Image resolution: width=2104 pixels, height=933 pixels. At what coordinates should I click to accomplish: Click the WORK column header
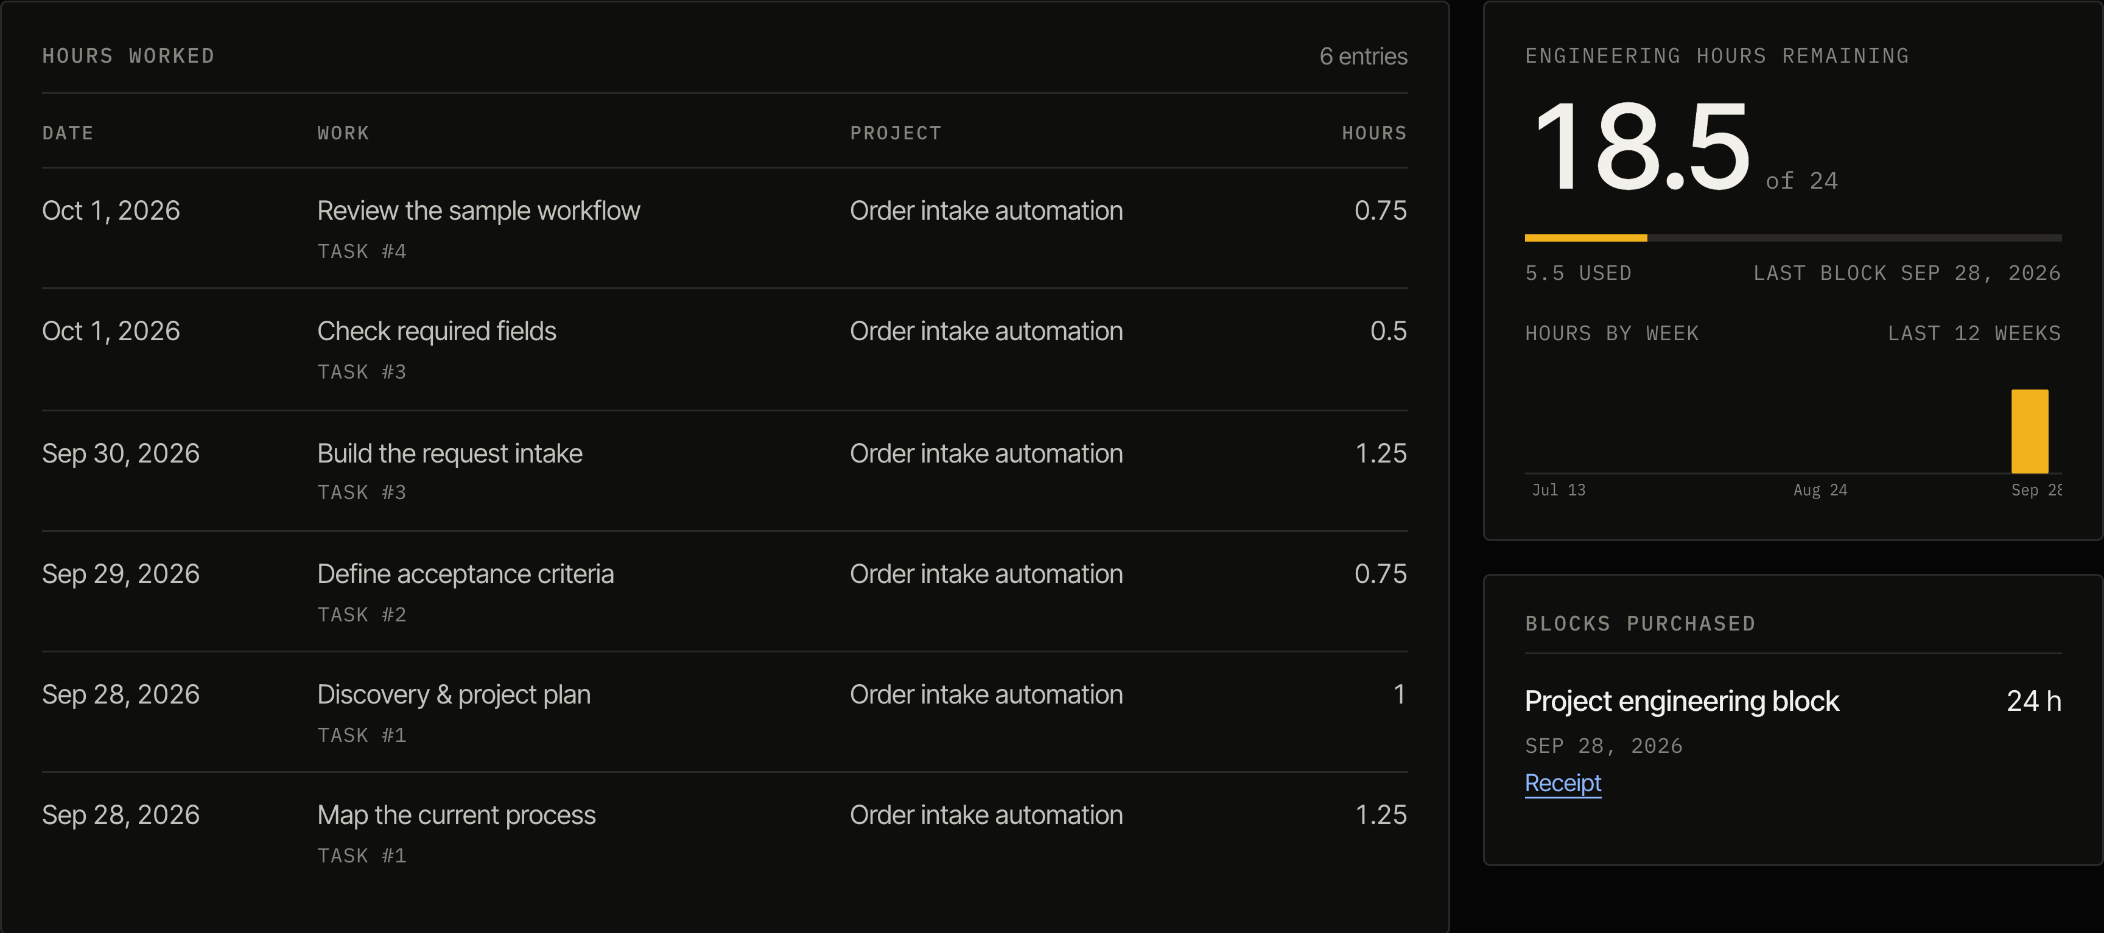[x=343, y=133]
